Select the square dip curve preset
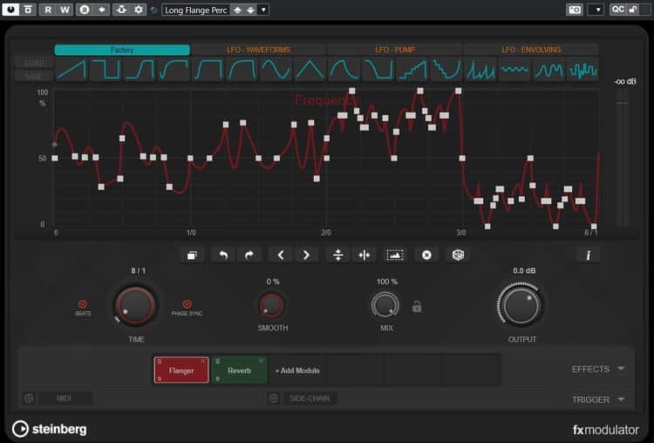The height and width of the screenshot is (443, 654). coord(106,69)
